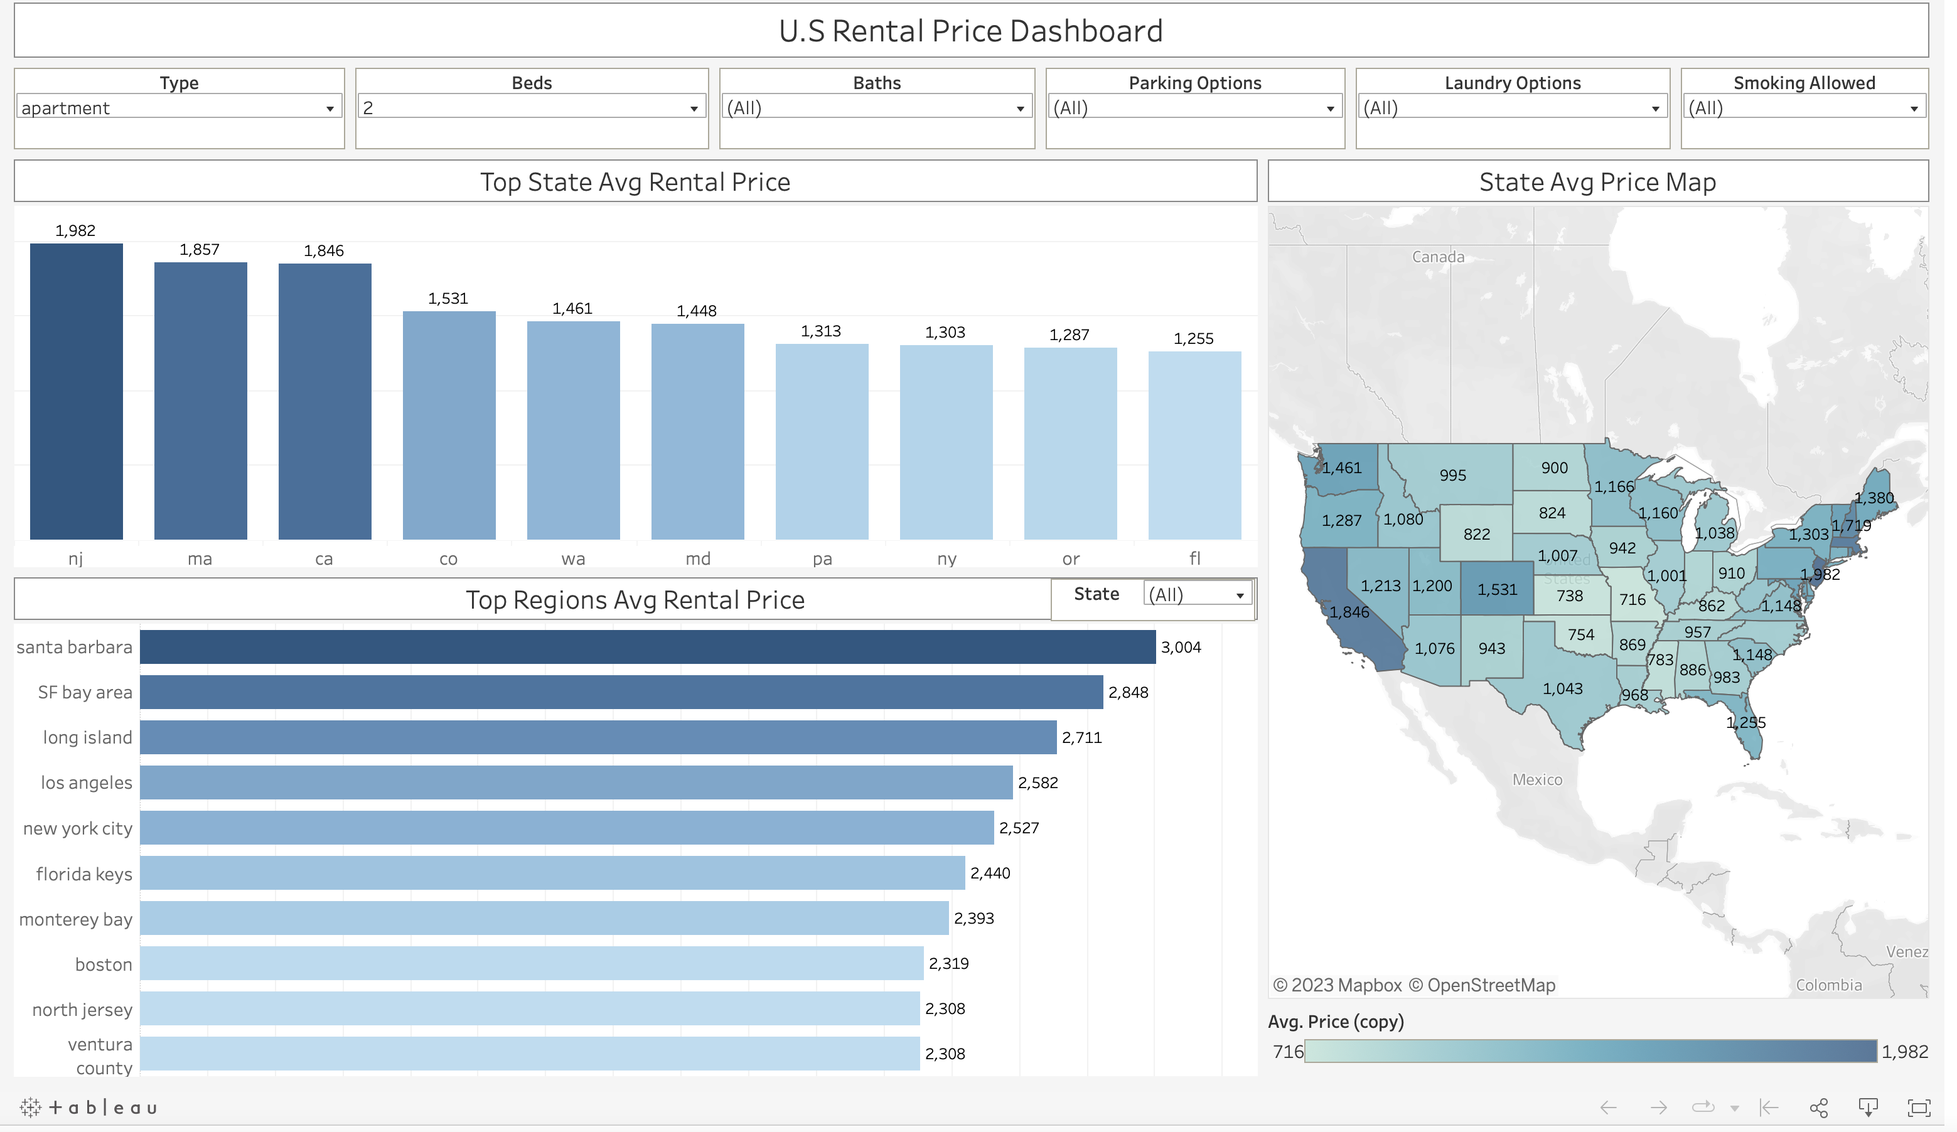This screenshot has height=1132, width=1957.
Task: Open the Share icon
Action: click(x=1819, y=1108)
